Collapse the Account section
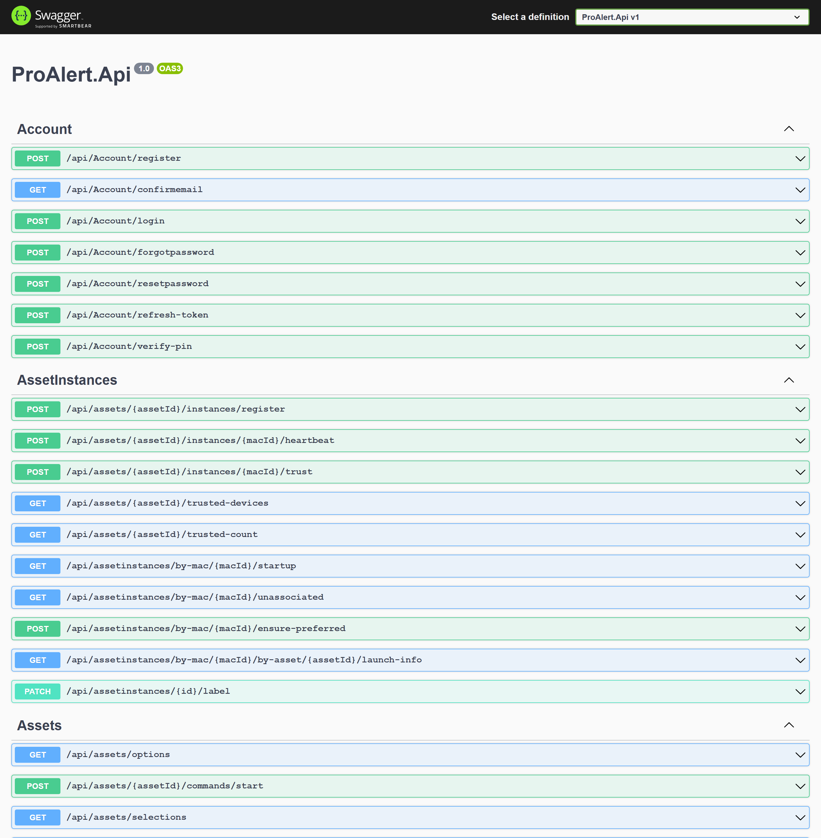 click(789, 129)
